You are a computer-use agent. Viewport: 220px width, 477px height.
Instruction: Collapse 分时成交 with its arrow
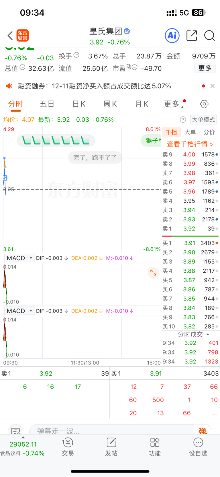tap(208, 334)
